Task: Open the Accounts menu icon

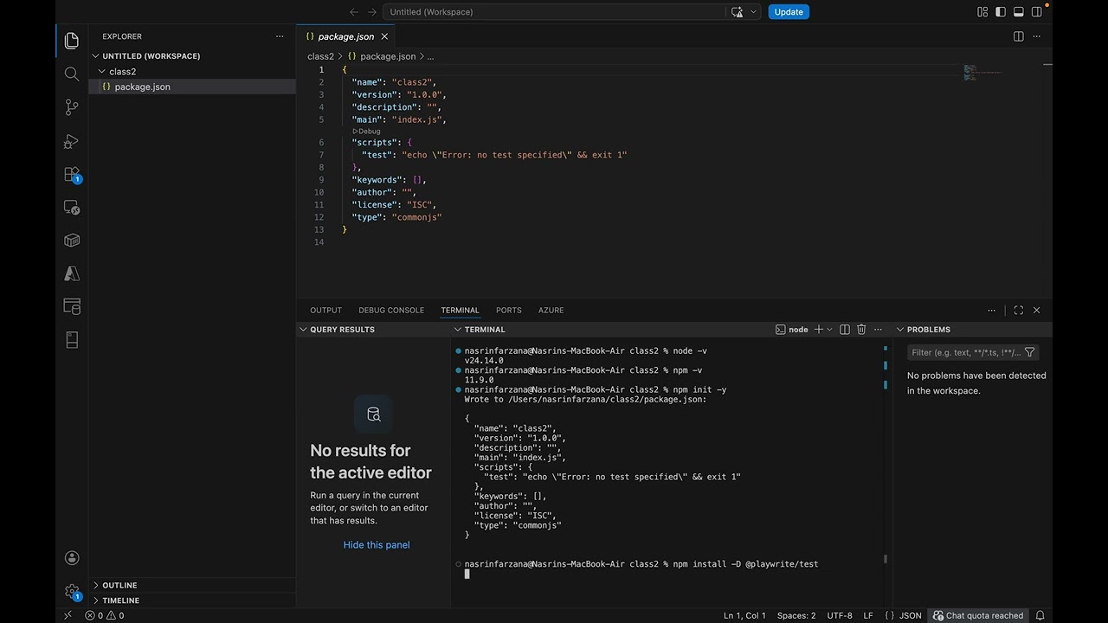Action: click(72, 558)
